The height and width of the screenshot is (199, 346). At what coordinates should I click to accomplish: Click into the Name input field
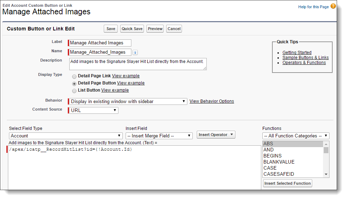100,52
